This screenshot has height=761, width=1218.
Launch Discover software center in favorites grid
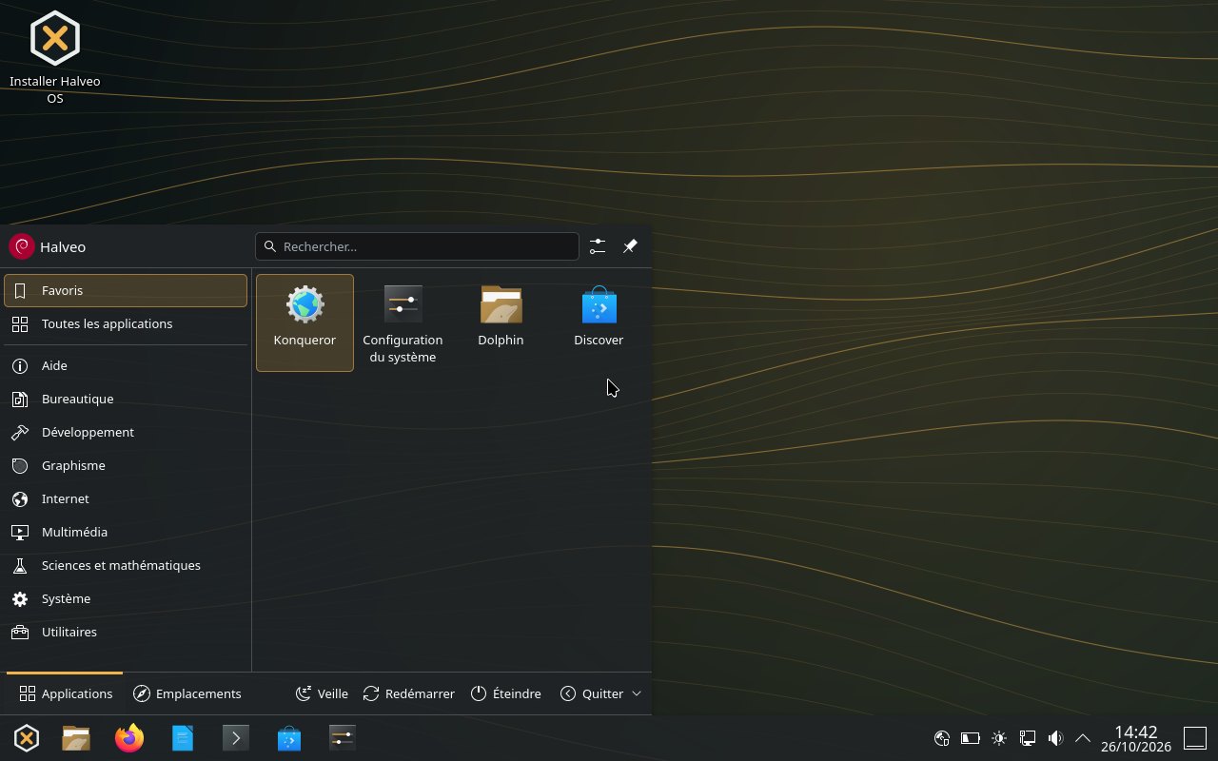click(x=599, y=322)
